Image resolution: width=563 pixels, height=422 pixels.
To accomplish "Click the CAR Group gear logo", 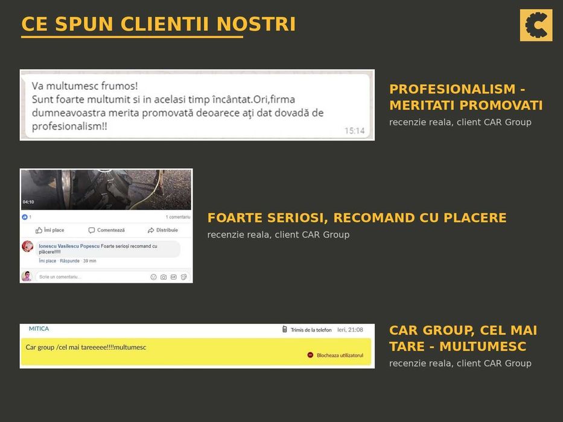I will (x=536, y=25).
